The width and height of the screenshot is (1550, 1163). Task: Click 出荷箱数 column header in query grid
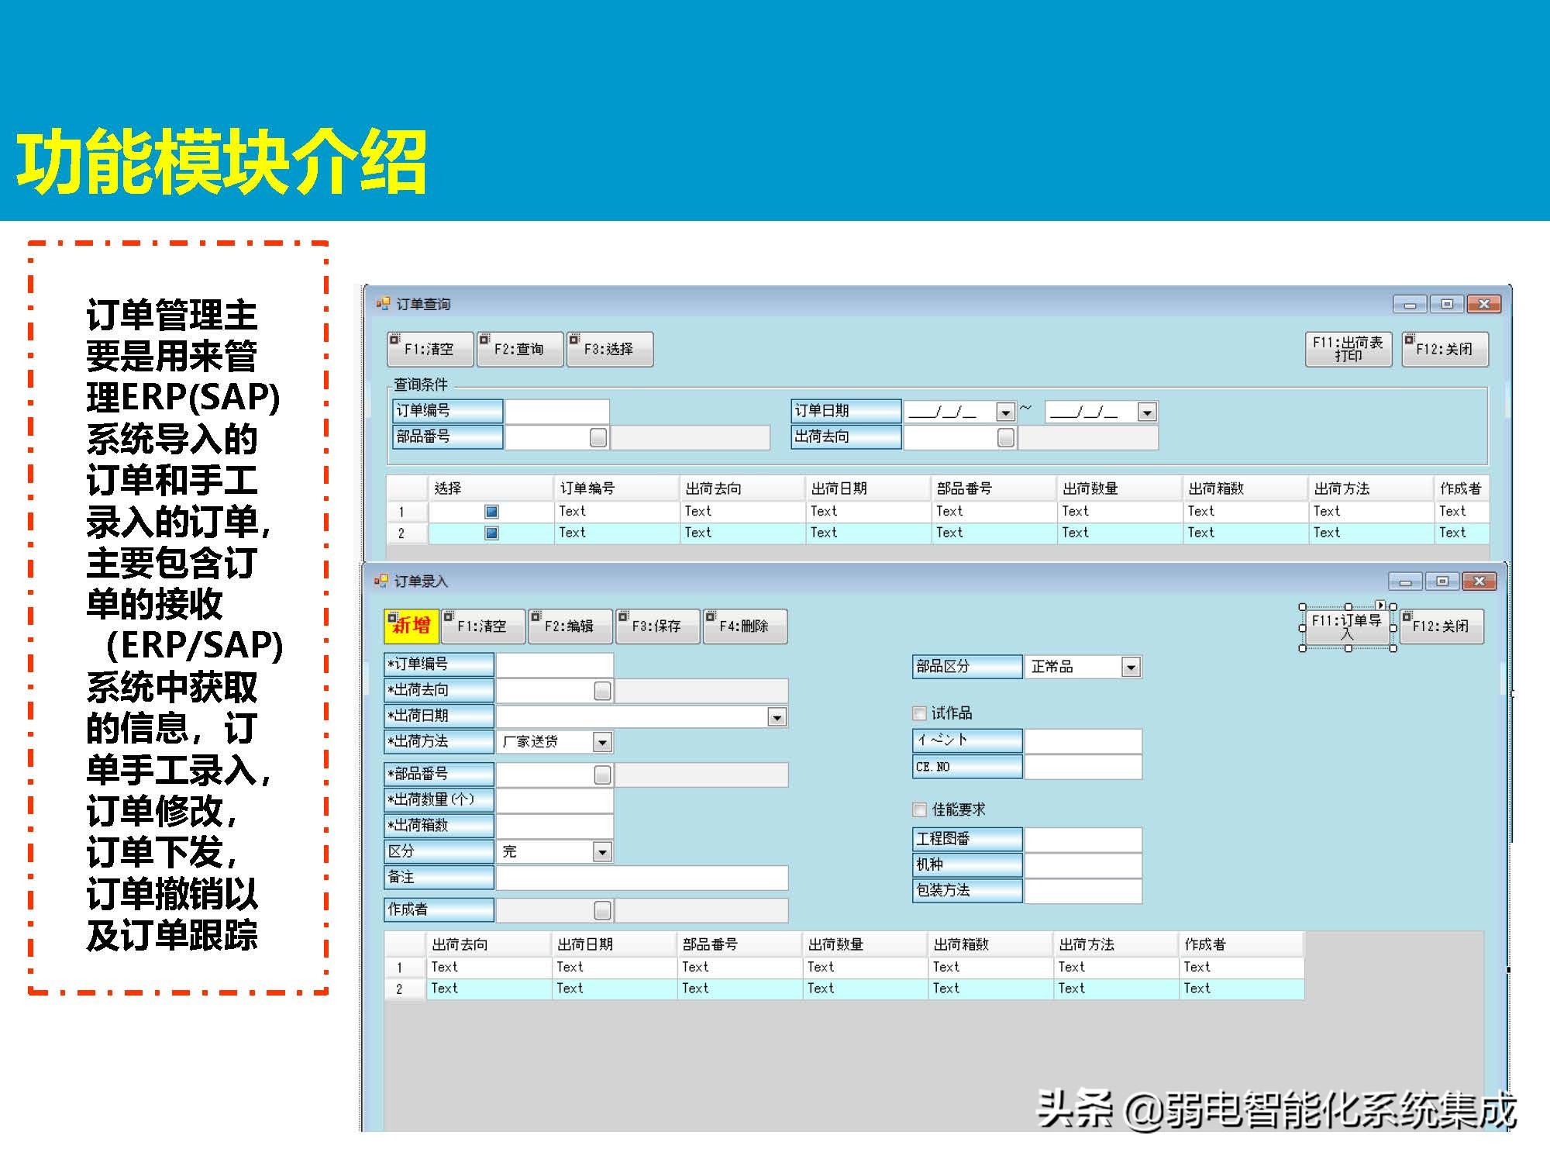click(1245, 488)
